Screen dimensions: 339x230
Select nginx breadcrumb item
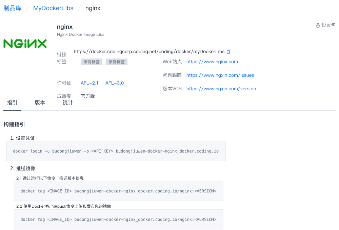[x=93, y=8]
